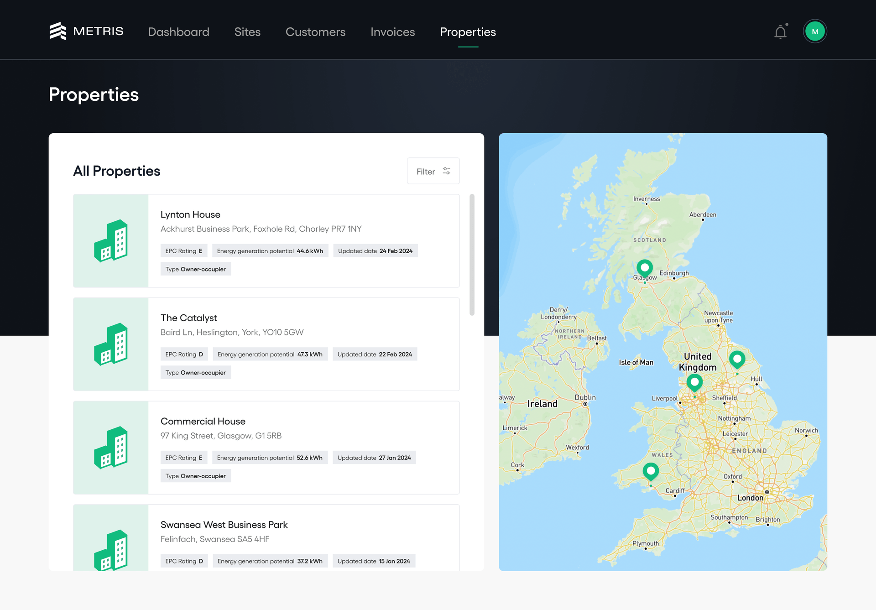
Task: Click Energy generation potential 37.2 kWh tag
Action: click(270, 561)
